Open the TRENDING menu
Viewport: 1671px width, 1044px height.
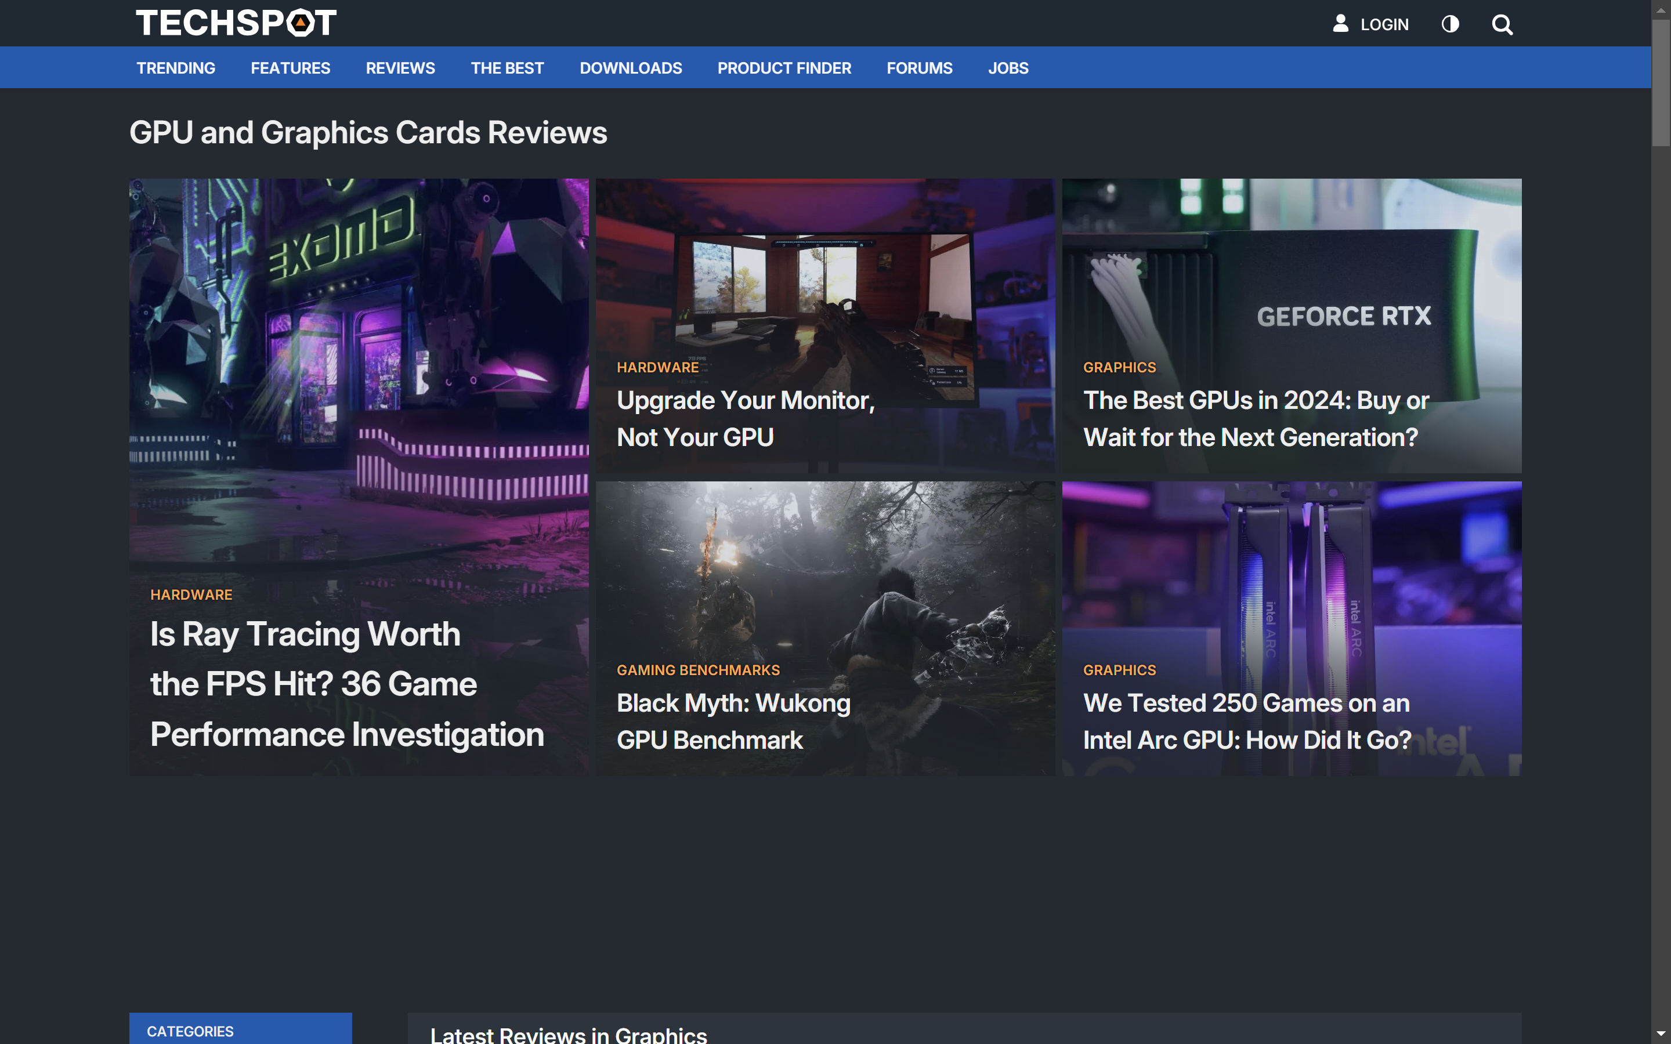(x=175, y=68)
